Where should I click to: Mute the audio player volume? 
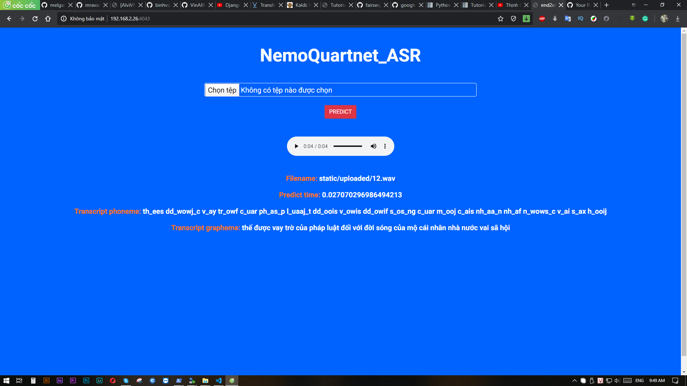pyautogui.click(x=373, y=146)
